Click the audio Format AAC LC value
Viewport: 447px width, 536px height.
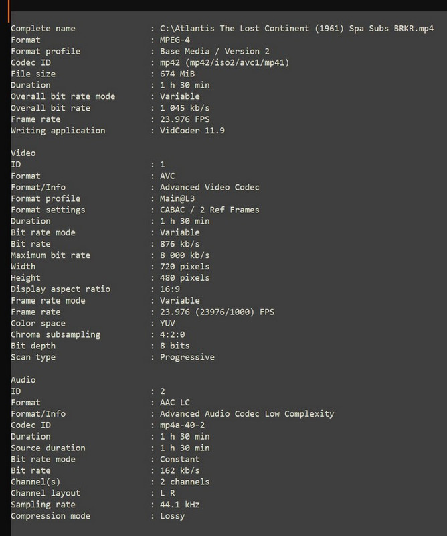tap(175, 403)
